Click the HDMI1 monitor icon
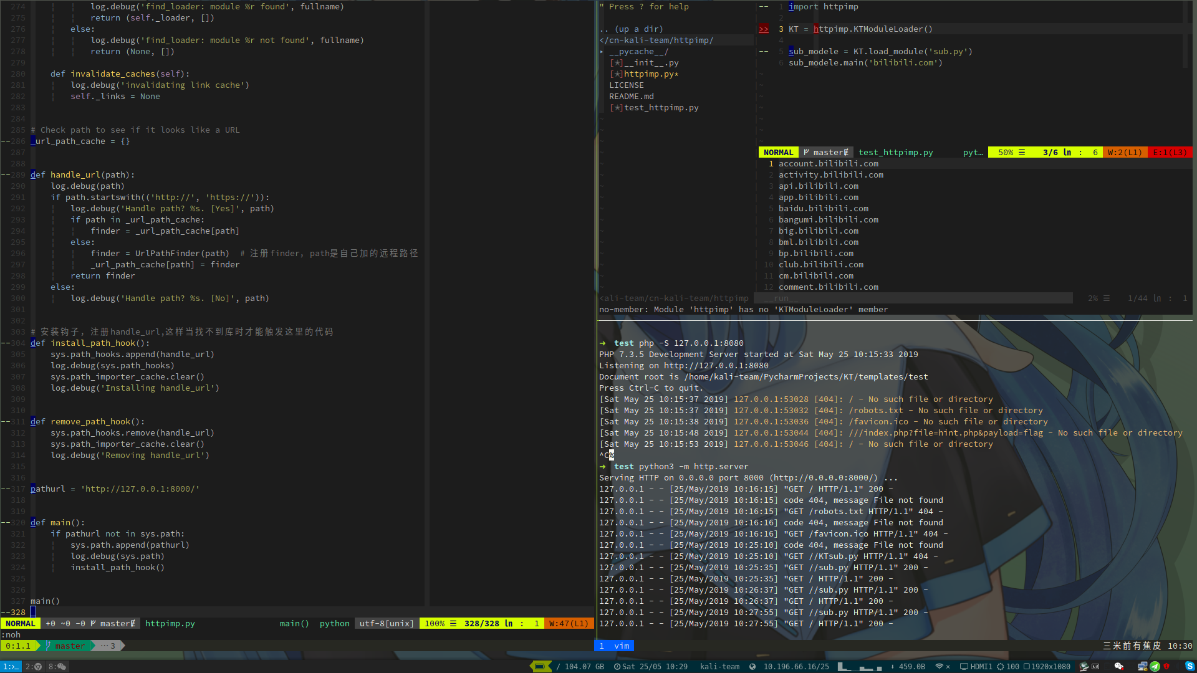 [x=964, y=666]
